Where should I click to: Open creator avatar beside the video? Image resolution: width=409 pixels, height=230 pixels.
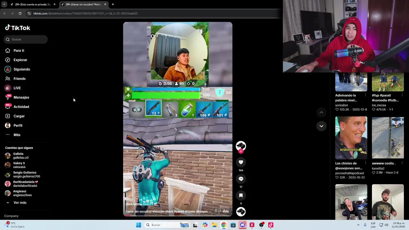tap(241, 146)
